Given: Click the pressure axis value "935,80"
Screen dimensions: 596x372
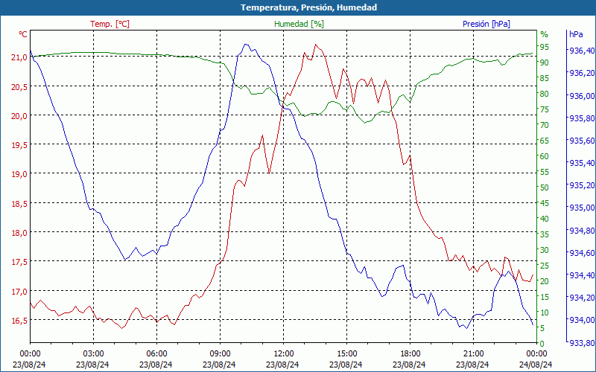Looking at the screenshot, I should click(582, 118).
